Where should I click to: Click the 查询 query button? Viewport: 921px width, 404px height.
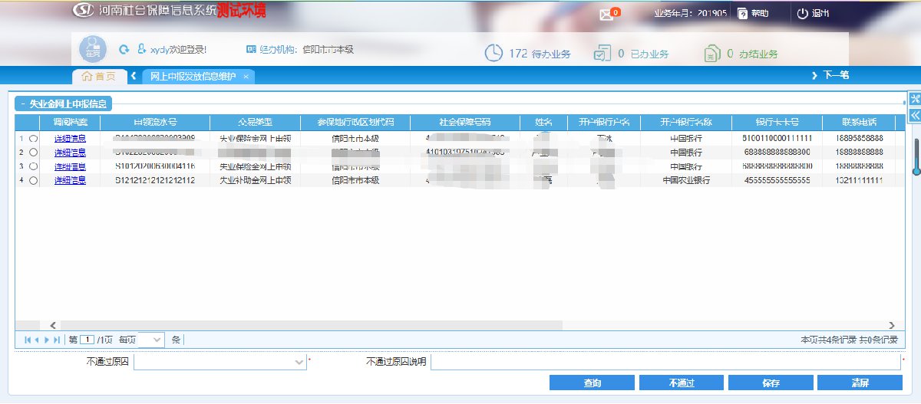pos(592,383)
